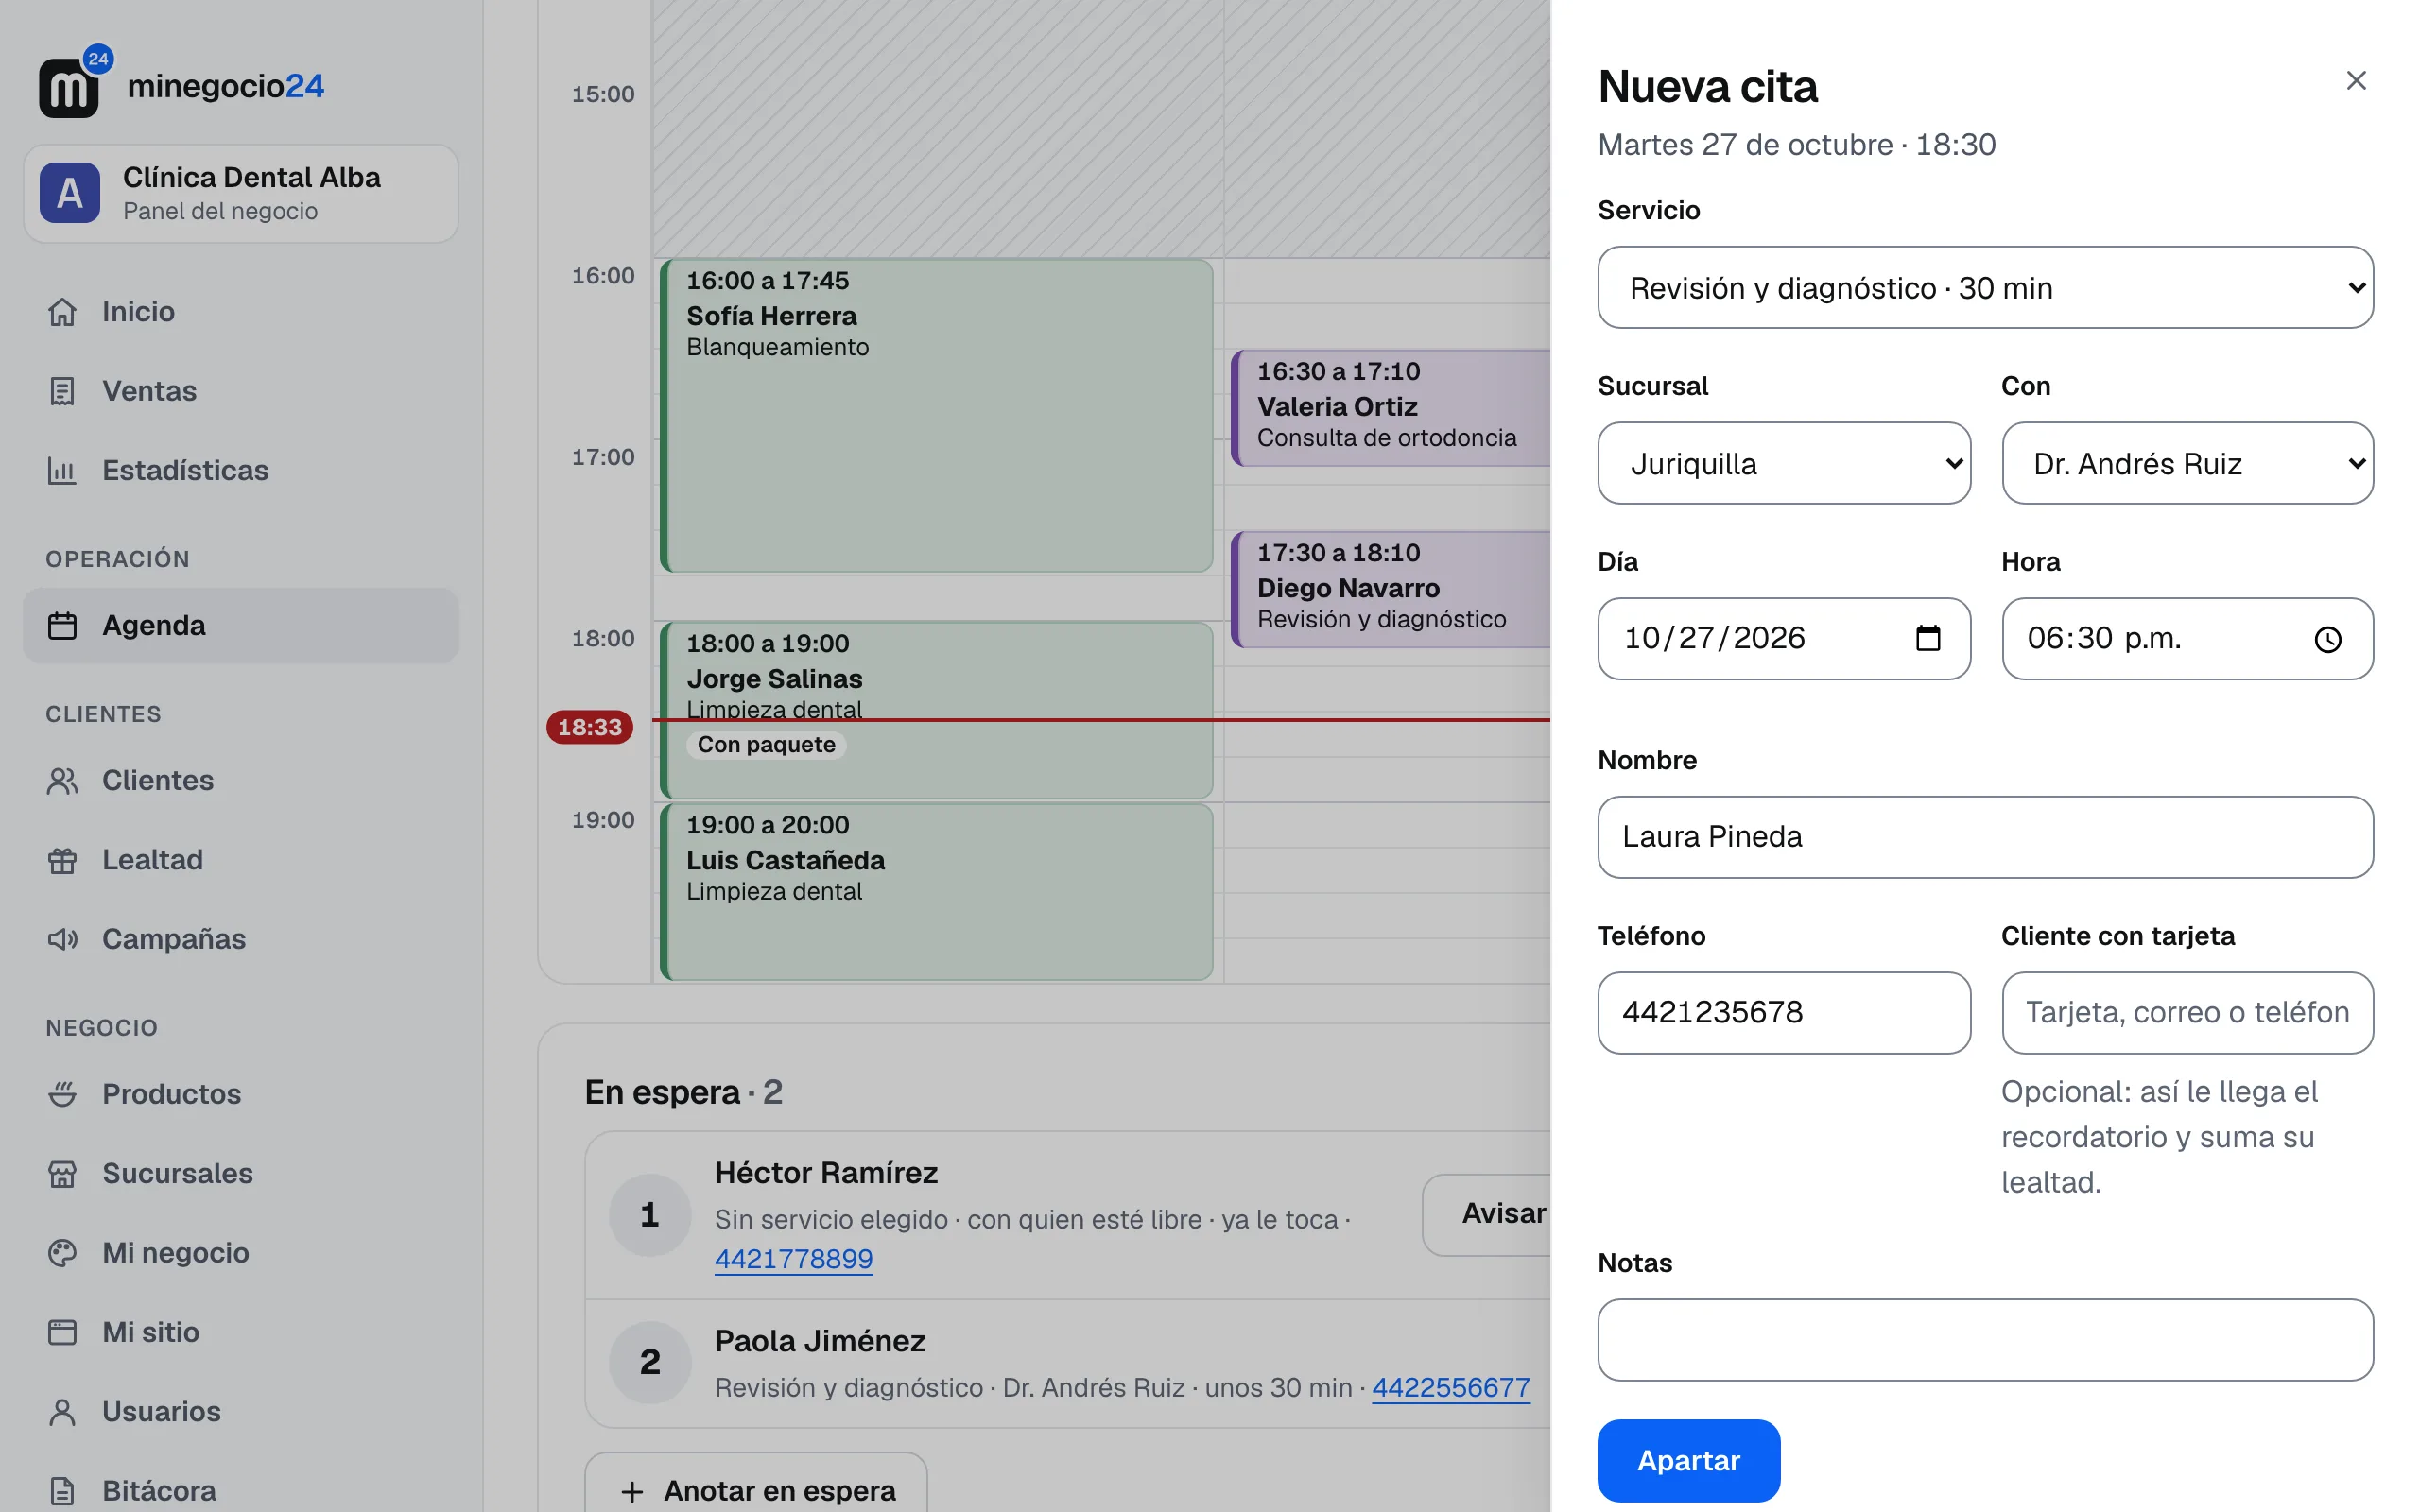Open Mi negocio palette icon
The height and width of the screenshot is (1512, 2420).
pyautogui.click(x=62, y=1253)
